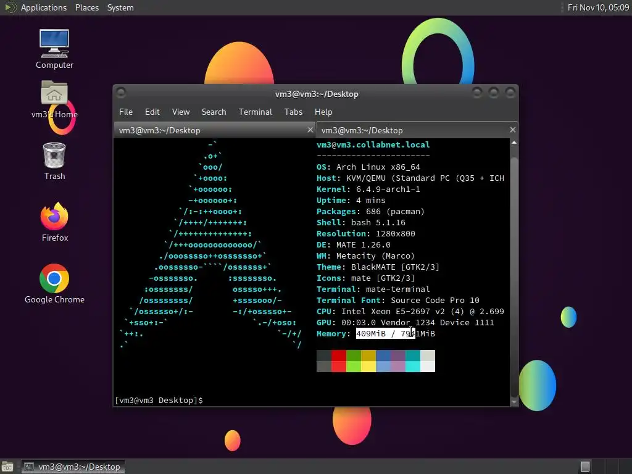Click the bright yellow swatch in neofetch palette
632x474 pixels.
[x=368, y=367]
